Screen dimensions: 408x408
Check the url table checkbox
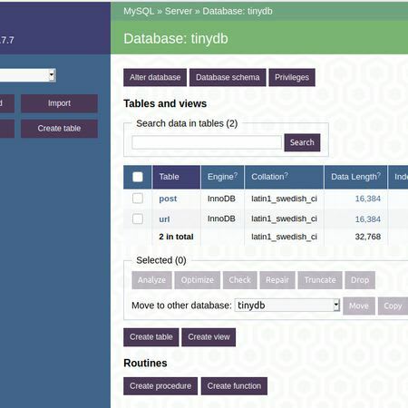(x=138, y=219)
